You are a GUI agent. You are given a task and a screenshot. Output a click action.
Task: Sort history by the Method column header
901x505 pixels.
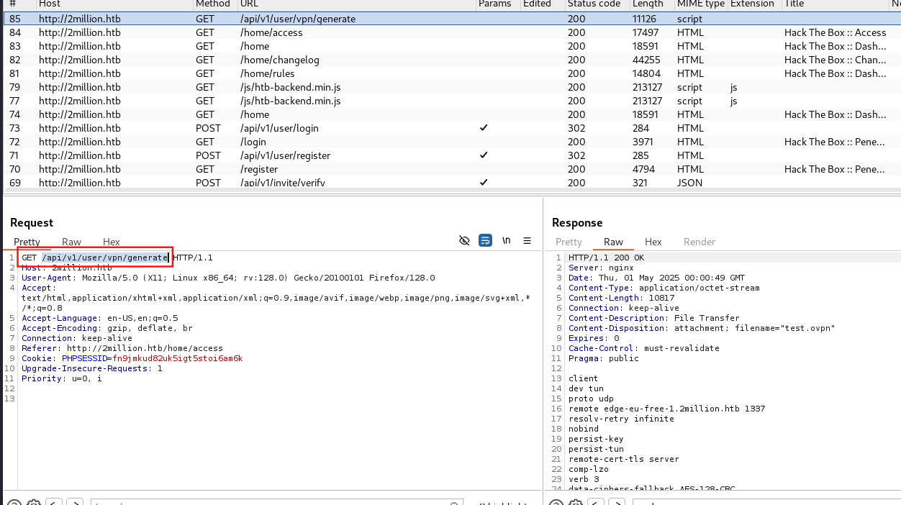[213, 4]
